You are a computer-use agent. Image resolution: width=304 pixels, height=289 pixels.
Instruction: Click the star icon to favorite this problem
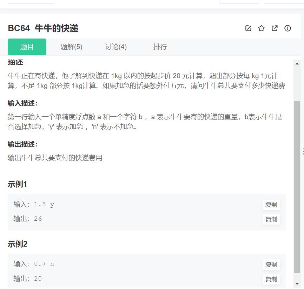(x=261, y=28)
